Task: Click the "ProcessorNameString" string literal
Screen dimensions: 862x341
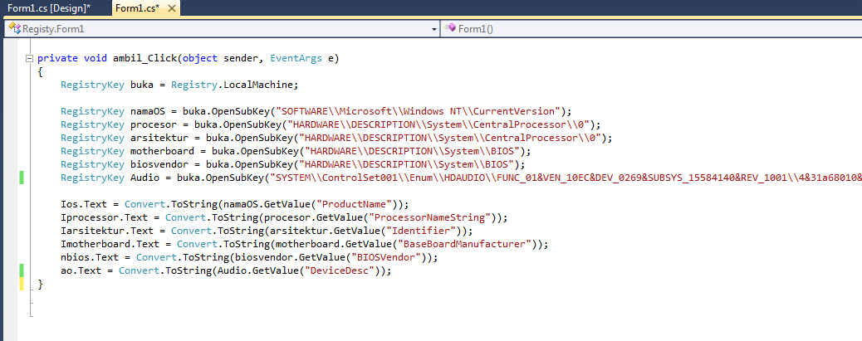Action: 432,217
